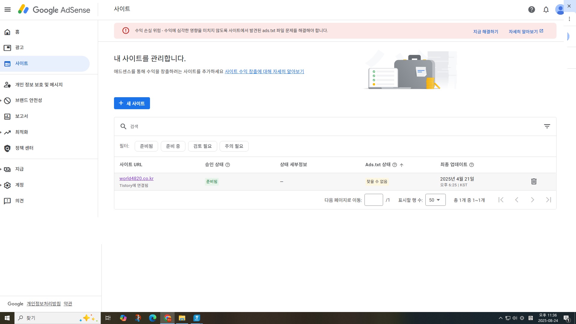Open Microsoft Edge from taskbar
The height and width of the screenshot is (324, 576).
153,318
